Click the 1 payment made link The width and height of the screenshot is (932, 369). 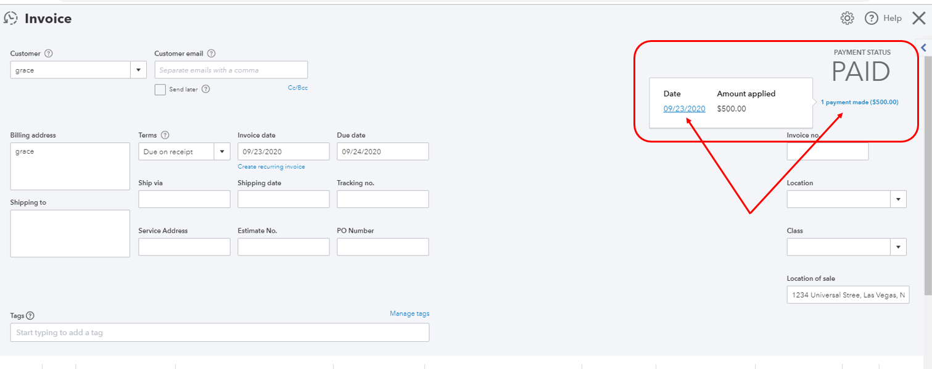click(859, 102)
